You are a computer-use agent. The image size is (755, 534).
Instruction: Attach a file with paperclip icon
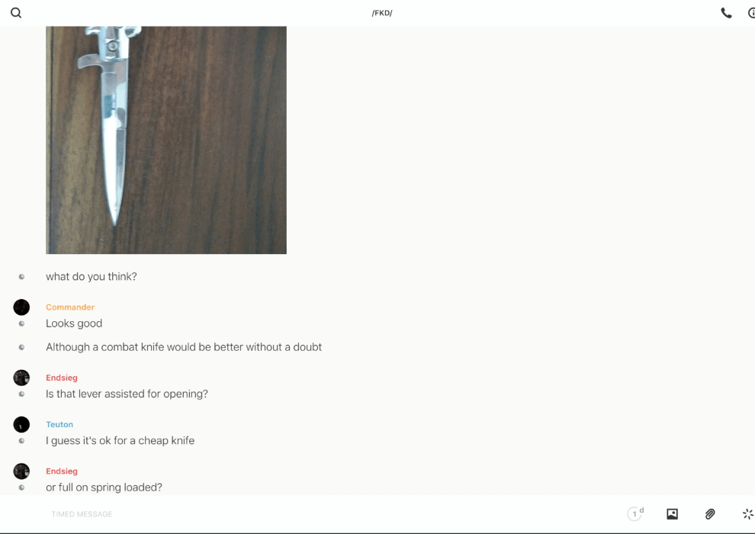(710, 513)
